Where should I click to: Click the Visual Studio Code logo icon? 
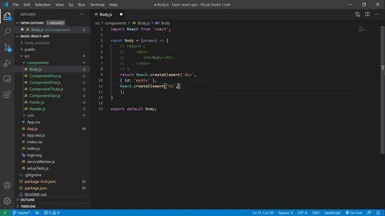[5, 5]
